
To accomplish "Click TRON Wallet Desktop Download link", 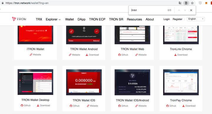I will pos(43,105).
